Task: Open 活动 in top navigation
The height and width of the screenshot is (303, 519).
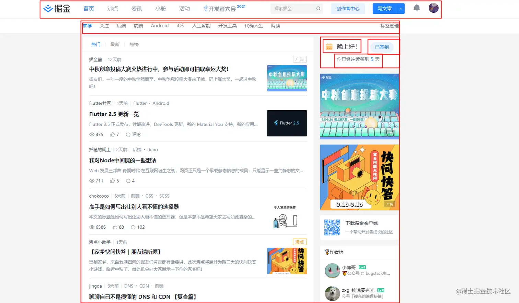Action: [184, 9]
